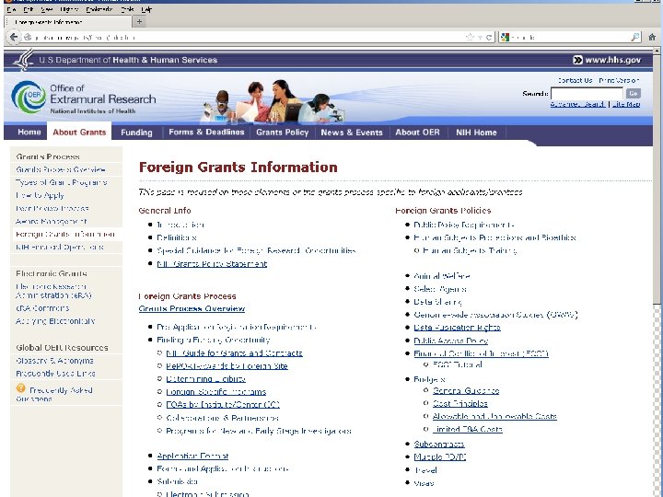Click Glossary & Acronyms in sidebar

[54, 361]
